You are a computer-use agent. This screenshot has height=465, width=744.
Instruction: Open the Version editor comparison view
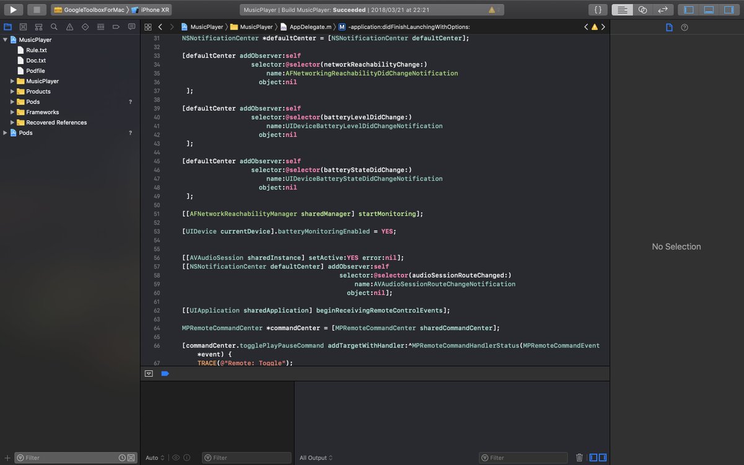click(664, 9)
